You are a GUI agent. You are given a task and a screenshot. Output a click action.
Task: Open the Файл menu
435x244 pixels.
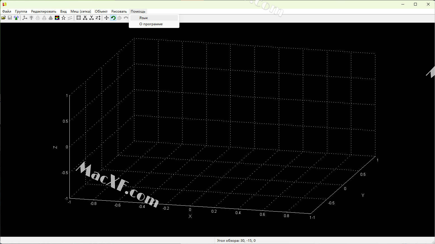7,11
